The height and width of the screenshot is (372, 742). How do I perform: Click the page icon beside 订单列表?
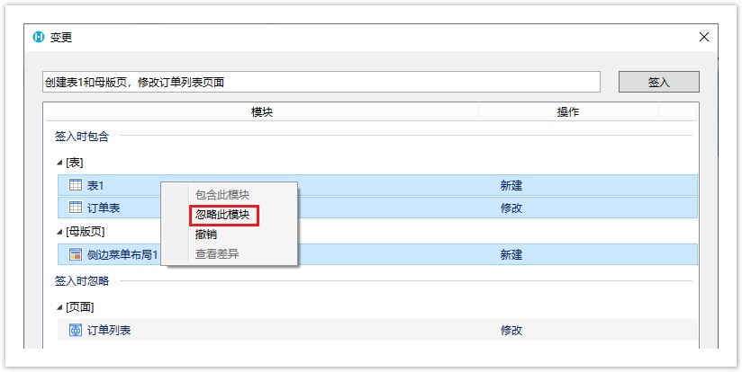[76, 331]
